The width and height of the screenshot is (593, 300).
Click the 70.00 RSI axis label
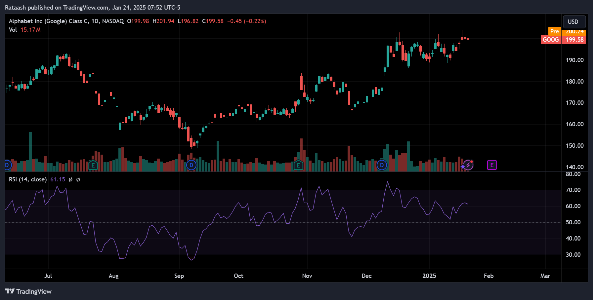pos(573,190)
